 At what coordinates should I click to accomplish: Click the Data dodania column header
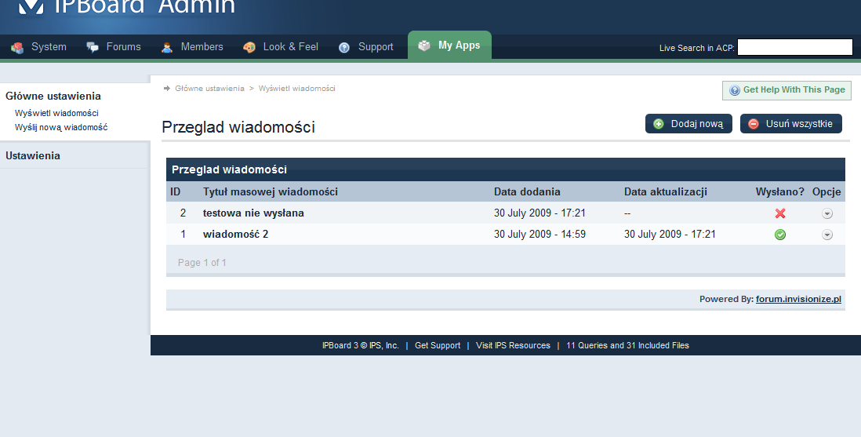[x=527, y=192]
